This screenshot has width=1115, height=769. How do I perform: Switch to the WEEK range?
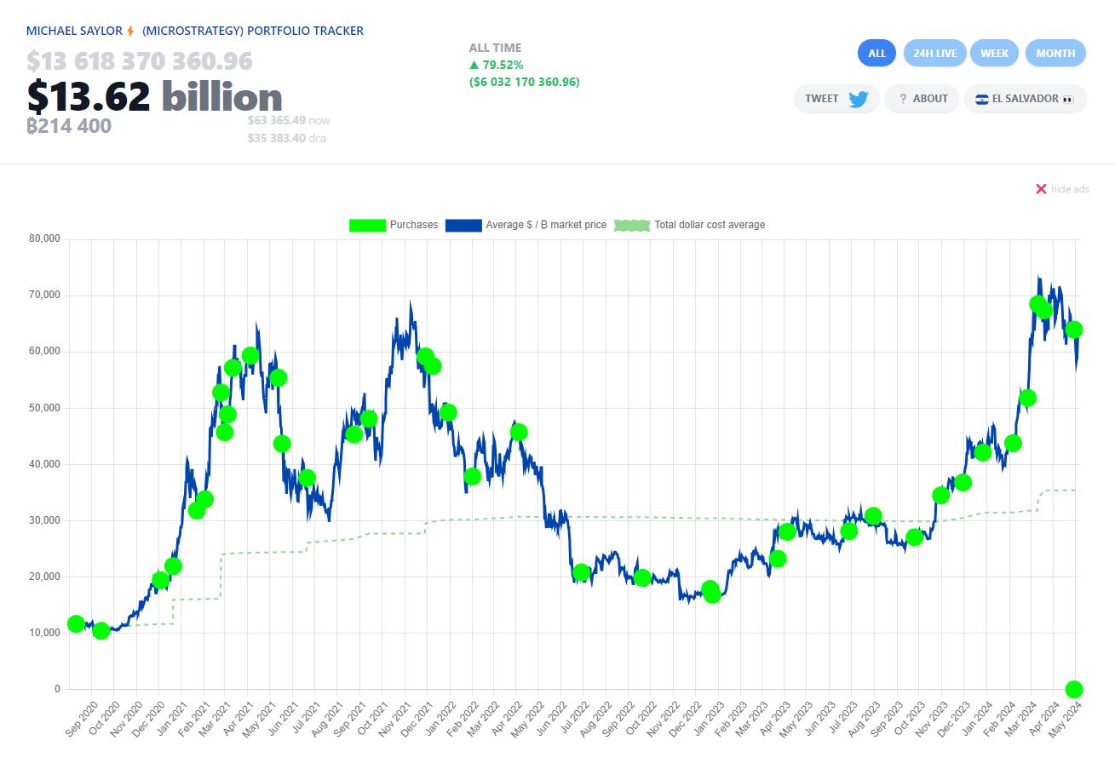[994, 53]
